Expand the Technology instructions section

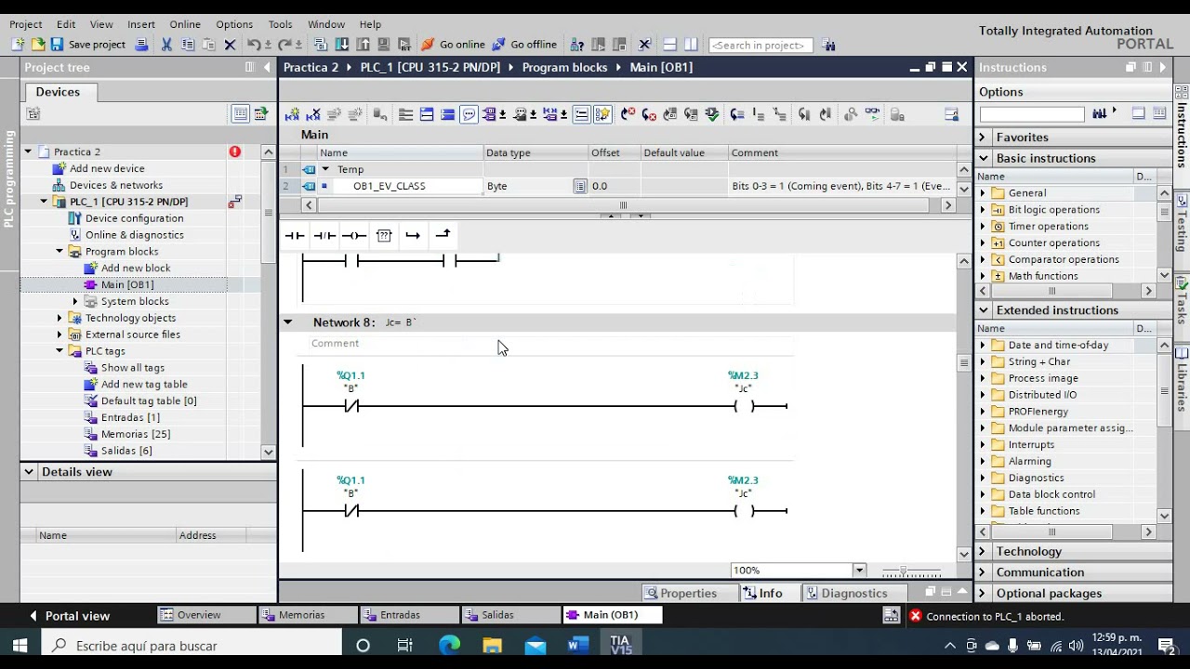point(982,552)
